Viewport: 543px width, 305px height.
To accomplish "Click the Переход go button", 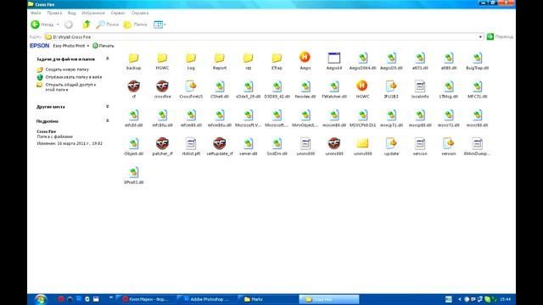I will (x=500, y=36).
